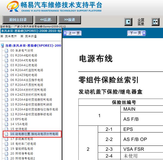Go to previous page with 上一页
This screenshot has height=160, width=163.
point(73,33)
